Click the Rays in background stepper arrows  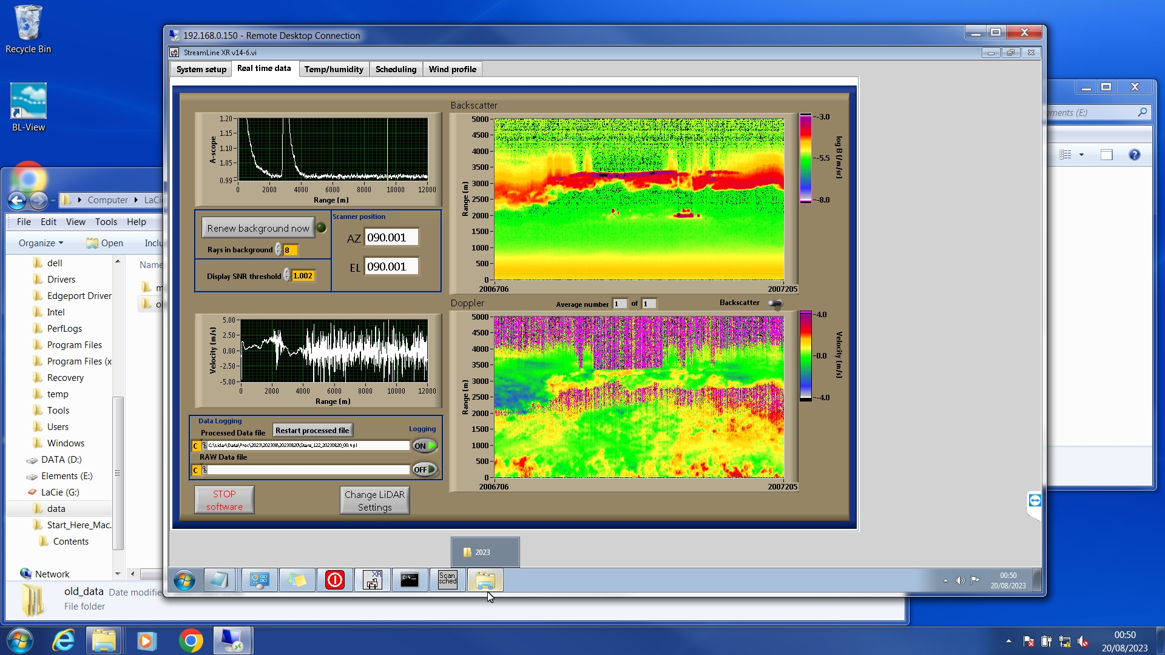tap(278, 249)
